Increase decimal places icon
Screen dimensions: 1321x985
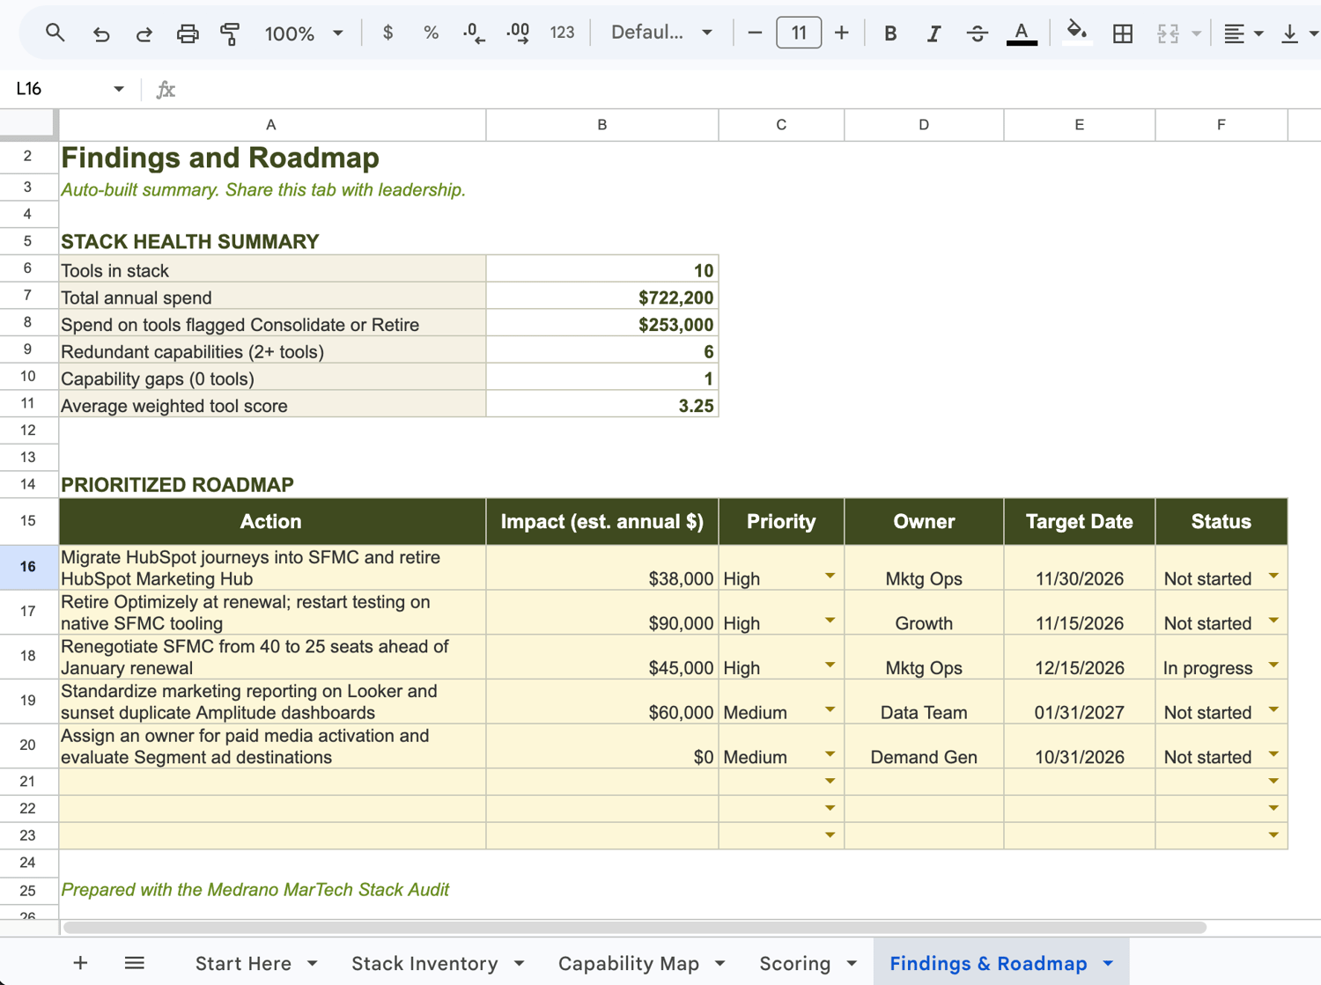[518, 33]
